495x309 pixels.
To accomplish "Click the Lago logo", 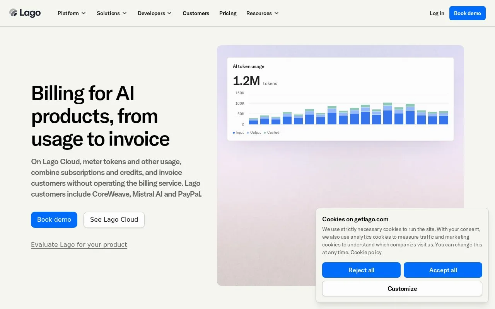I will coord(25,13).
